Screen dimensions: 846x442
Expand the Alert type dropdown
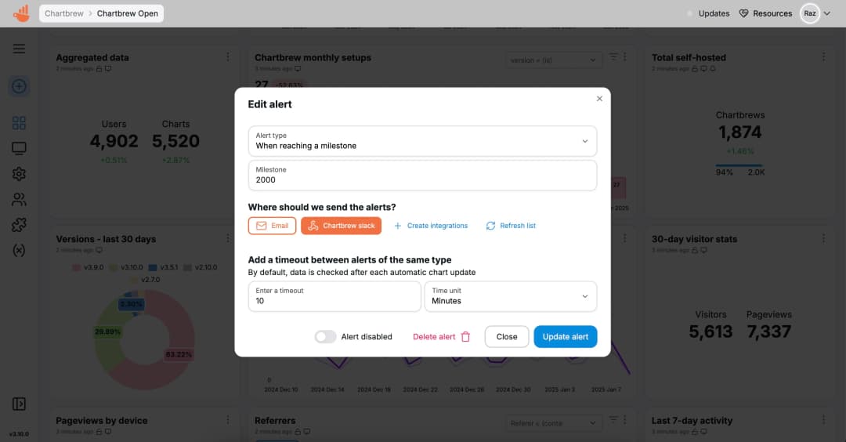(422, 141)
